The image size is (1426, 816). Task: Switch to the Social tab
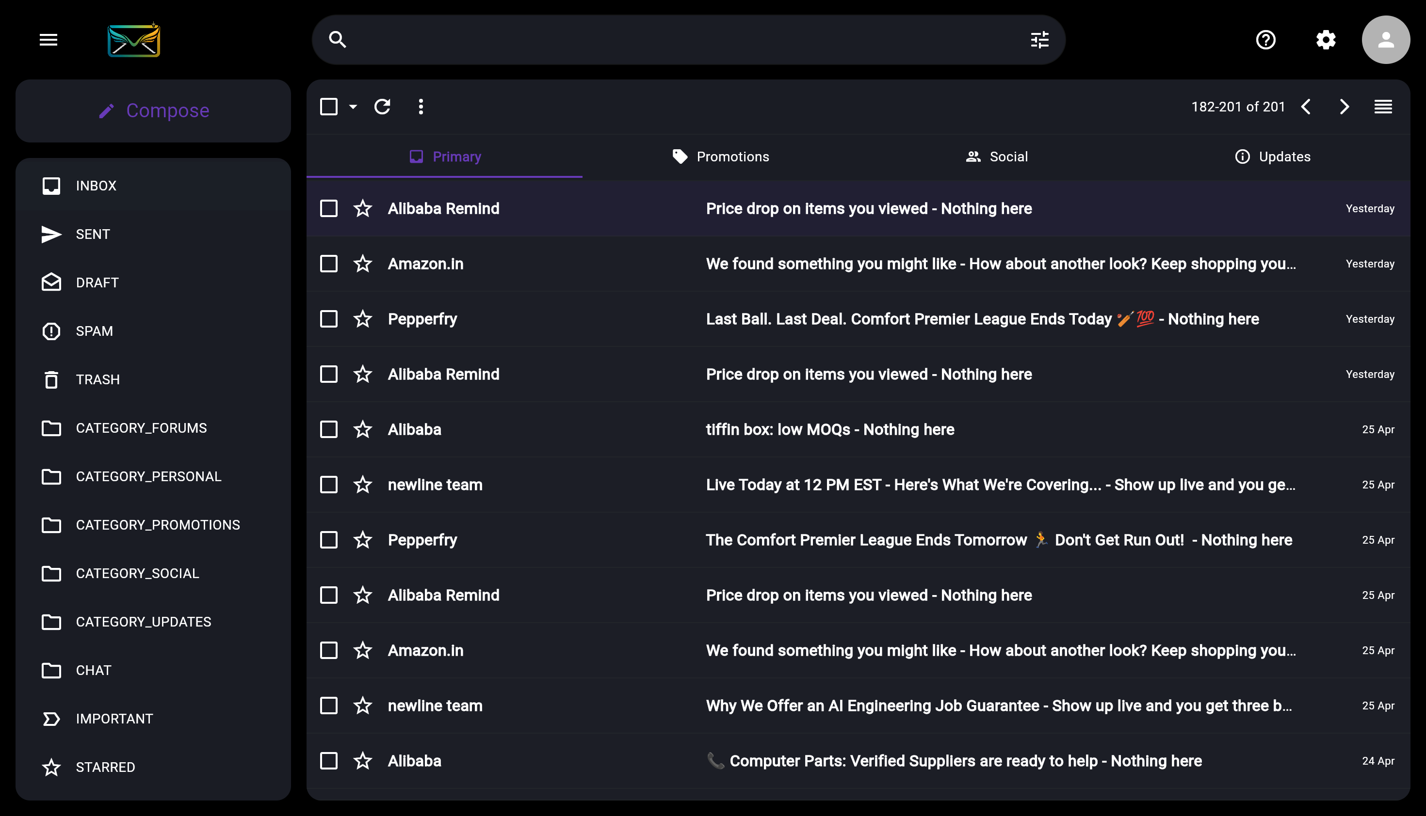coord(996,157)
